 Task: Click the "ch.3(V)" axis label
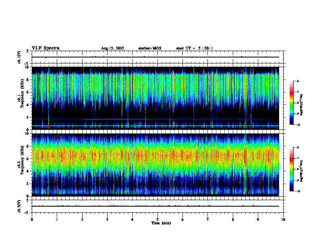19,206
